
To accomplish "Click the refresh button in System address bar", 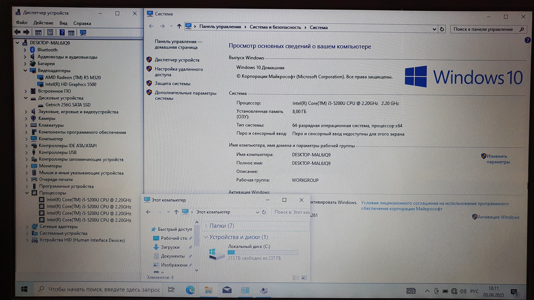I will [x=442, y=29].
